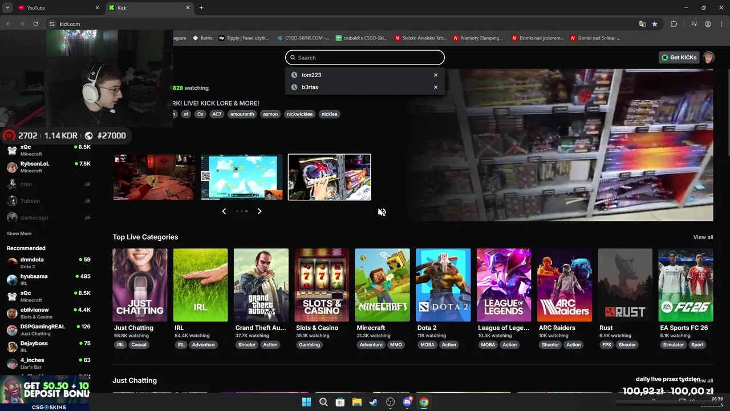Open the Grand Theft Auto category card

coord(261,285)
